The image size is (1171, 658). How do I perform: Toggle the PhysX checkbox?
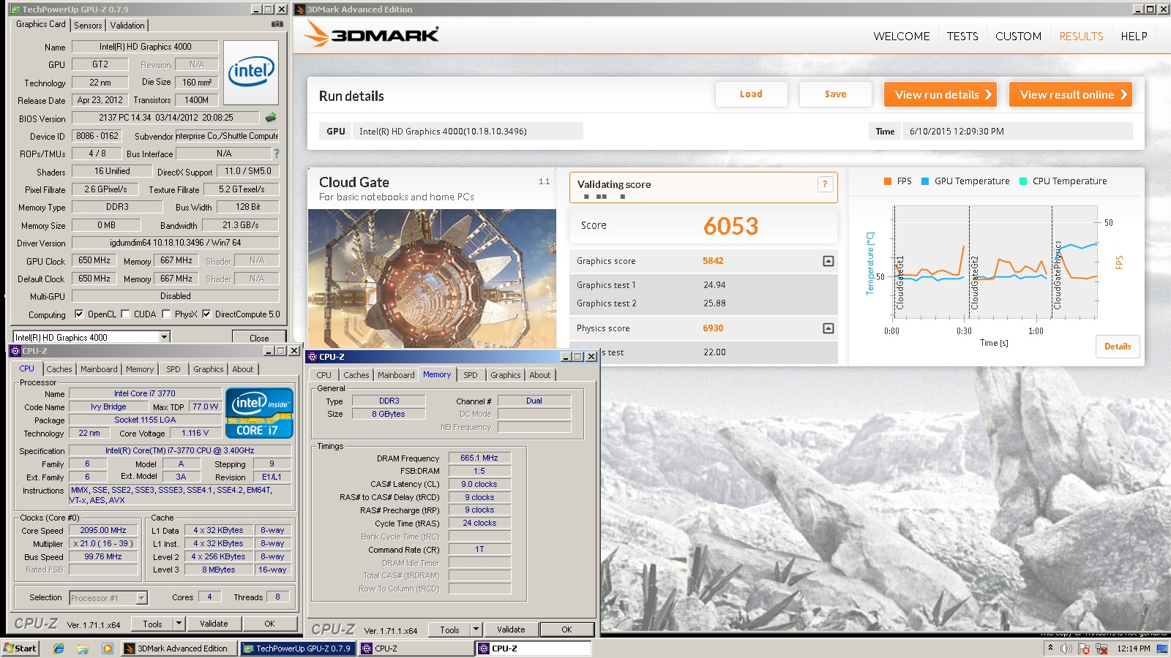(x=166, y=314)
